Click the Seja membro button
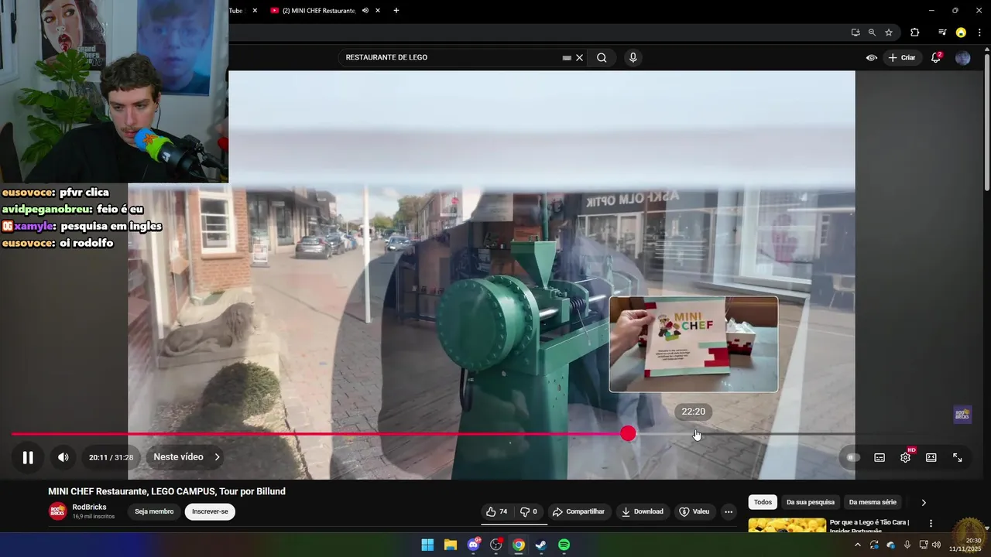The image size is (991, 557). (x=154, y=511)
